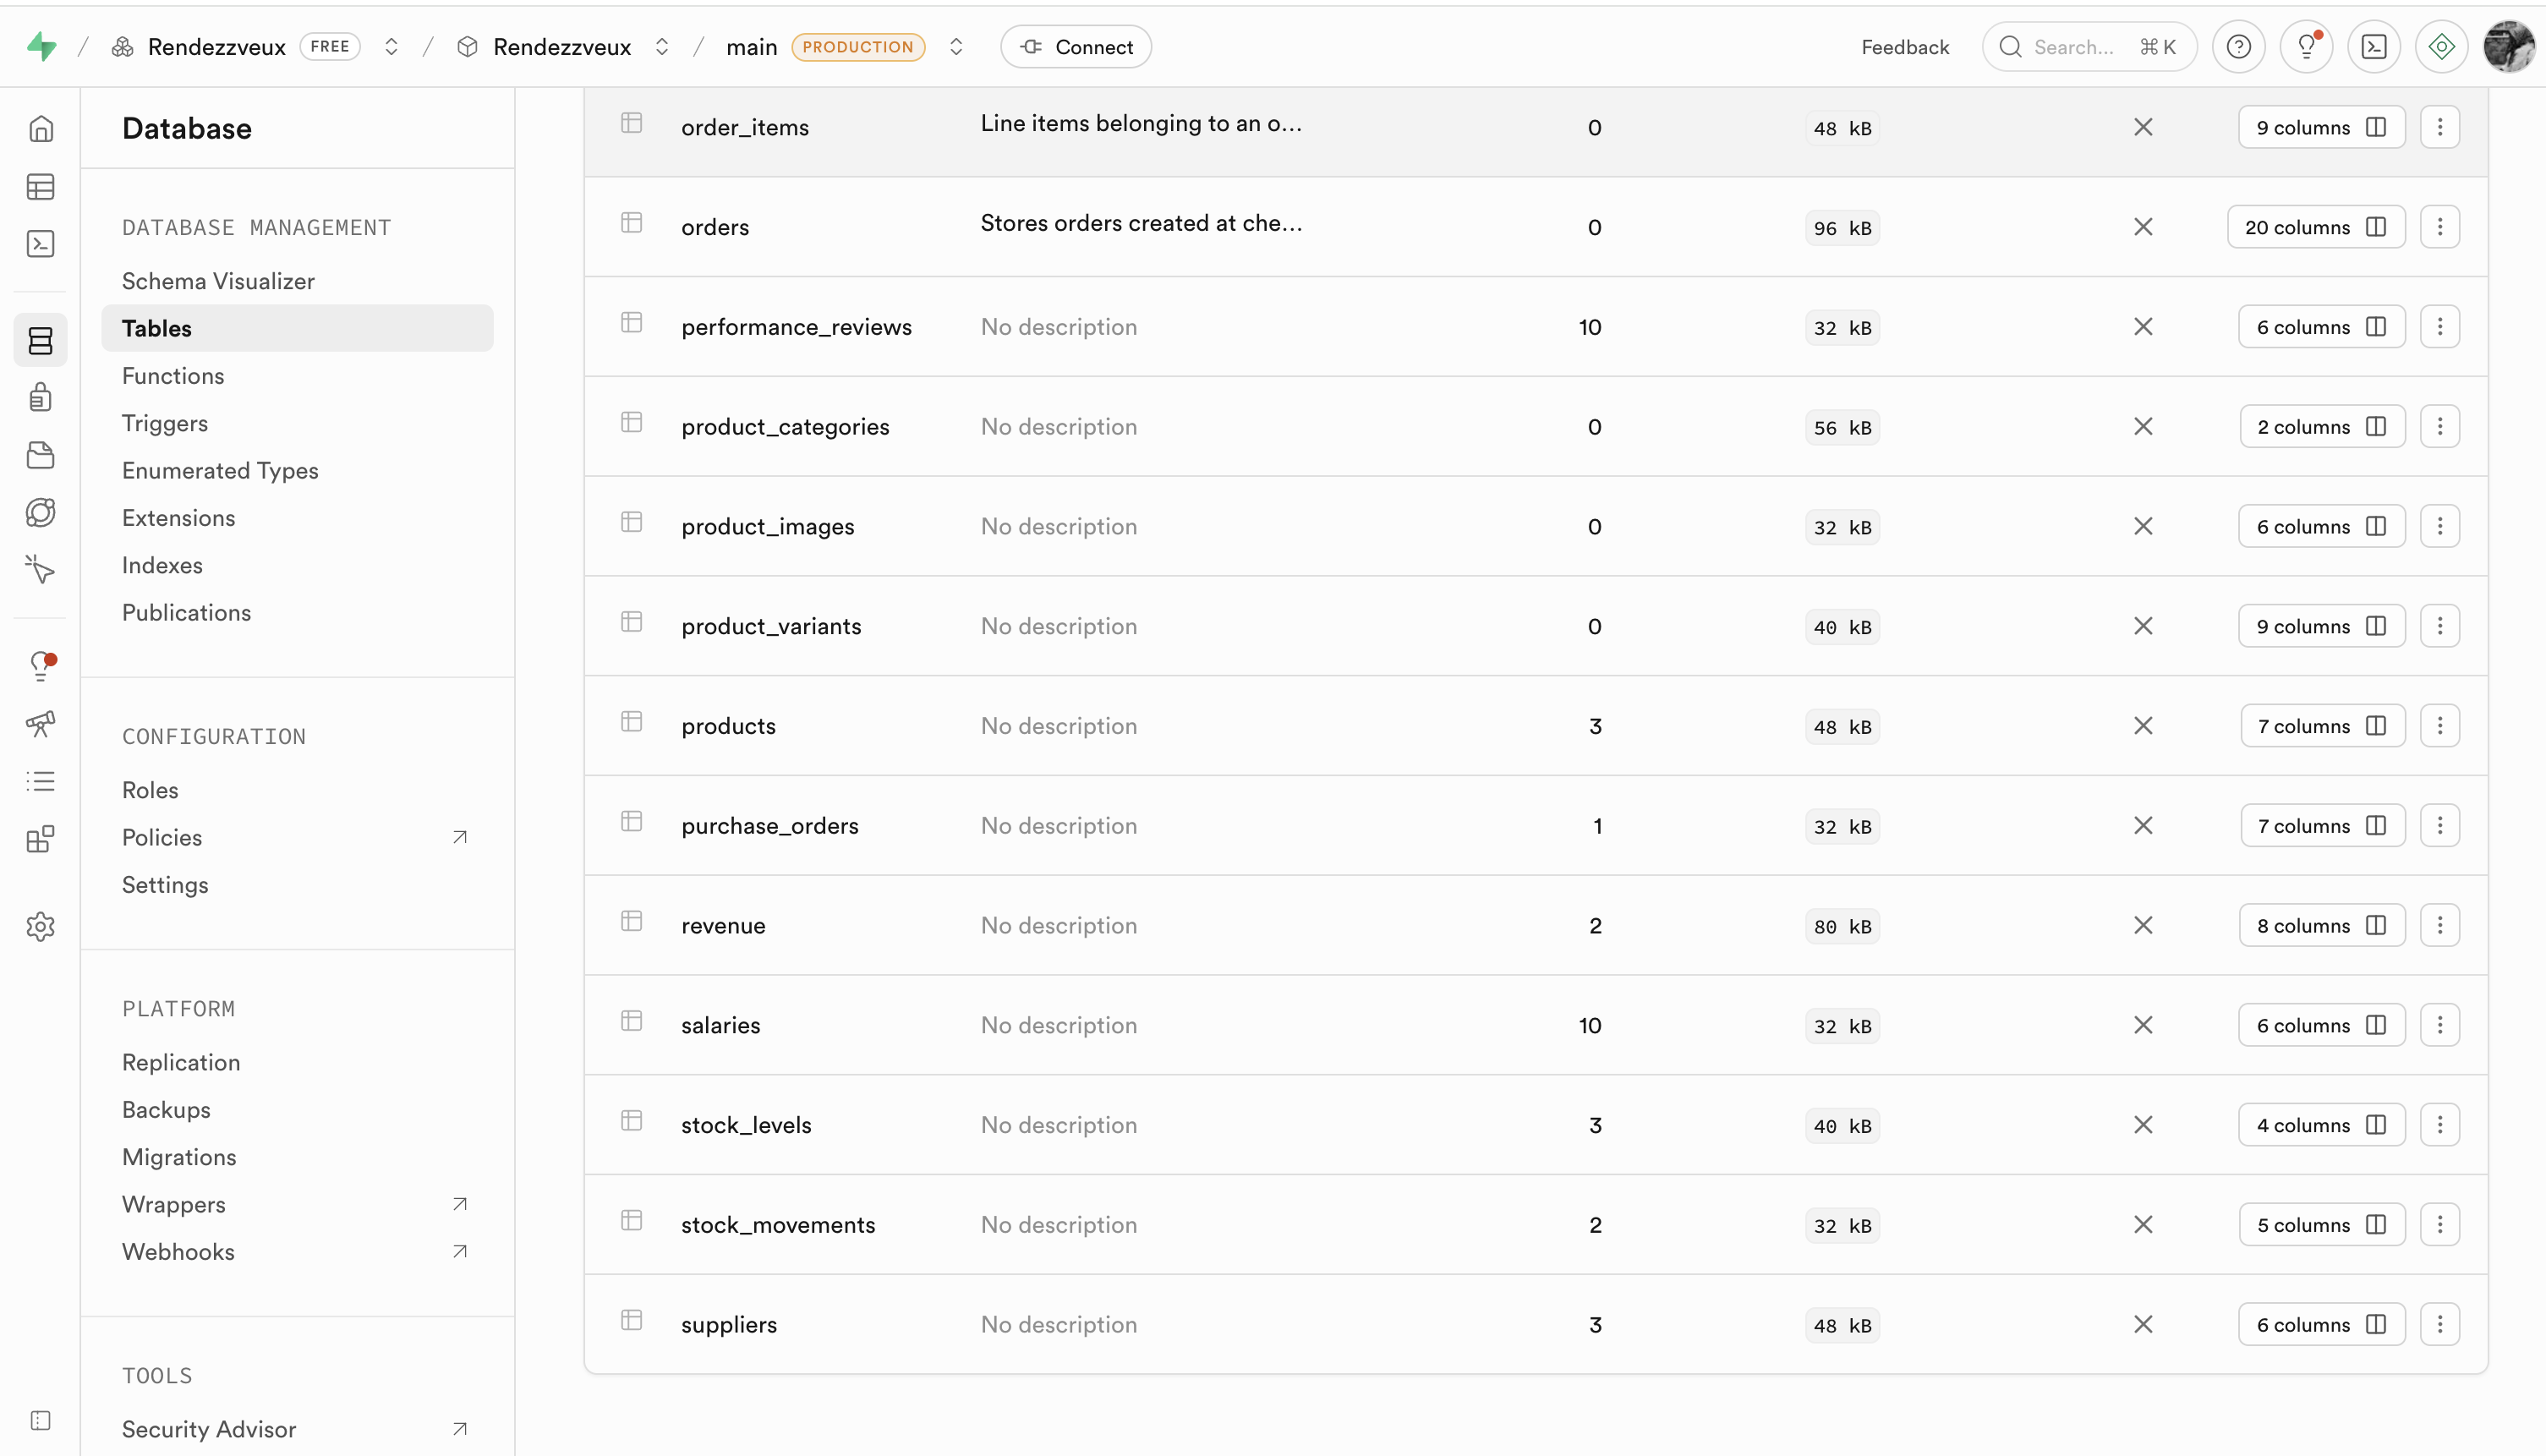Open the Table Editor from the sidebar

pyautogui.click(x=40, y=187)
